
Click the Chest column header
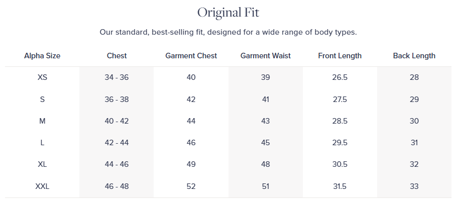click(117, 56)
